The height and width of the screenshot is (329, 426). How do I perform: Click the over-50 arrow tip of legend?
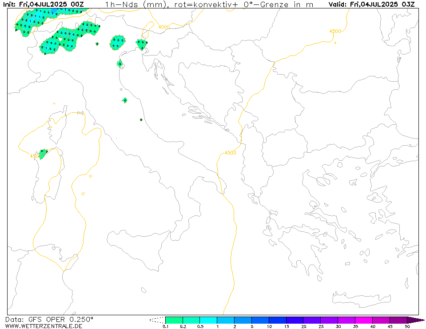[x=416, y=320]
